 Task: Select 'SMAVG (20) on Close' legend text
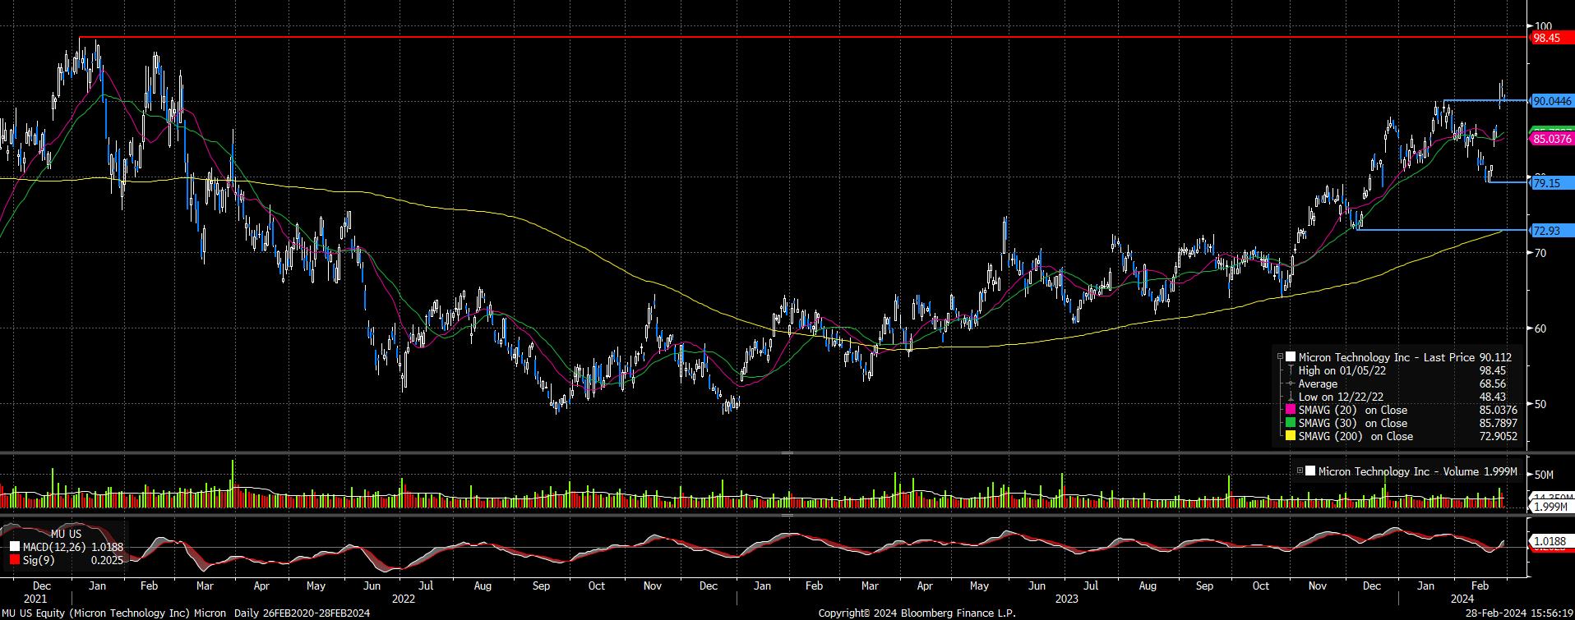pyautogui.click(x=1352, y=410)
